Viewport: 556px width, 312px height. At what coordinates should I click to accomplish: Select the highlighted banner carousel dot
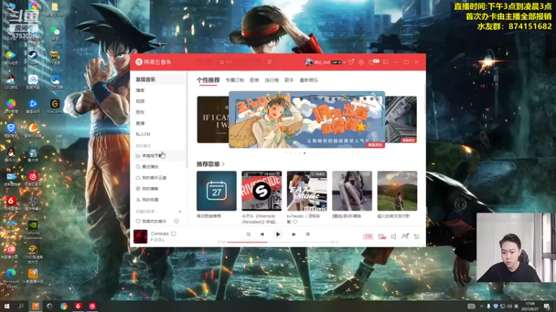(x=304, y=153)
